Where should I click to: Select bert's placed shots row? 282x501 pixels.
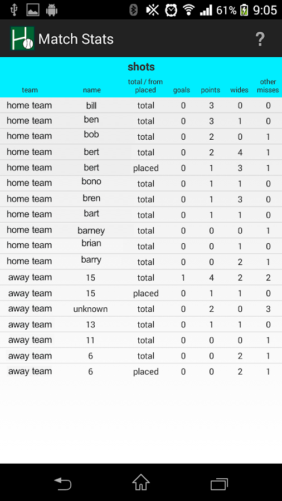(x=141, y=168)
